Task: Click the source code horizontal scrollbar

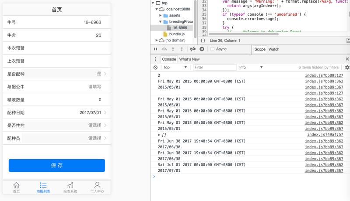Action: coord(244,34)
